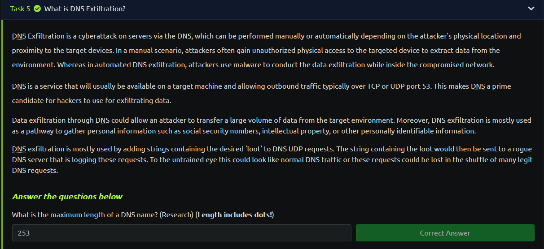Image resolution: width=544 pixels, height=249 pixels.
Task: Click the underlined DNS abbreviation before 'Exfiltration is a cyberattack'
Action: (x=19, y=36)
